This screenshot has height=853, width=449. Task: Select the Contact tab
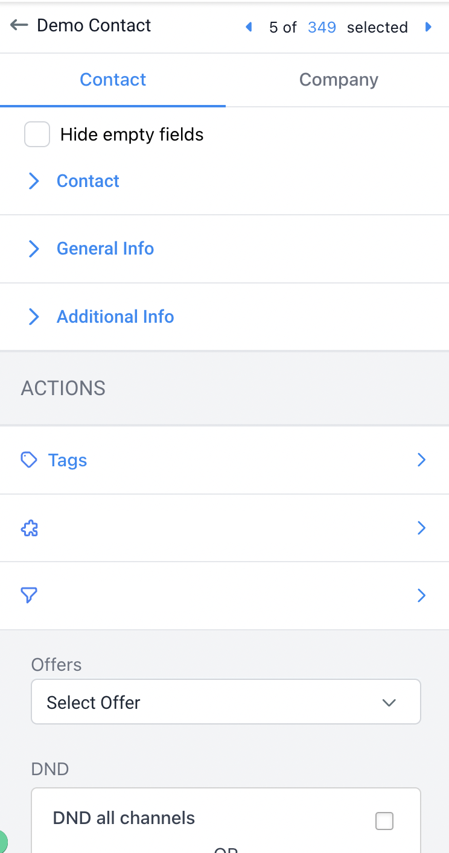[x=113, y=79]
